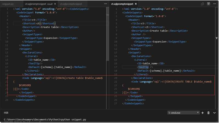The image size is (219, 123).
Task: Click the terminal panel title label
Action: click(x=6, y=113)
